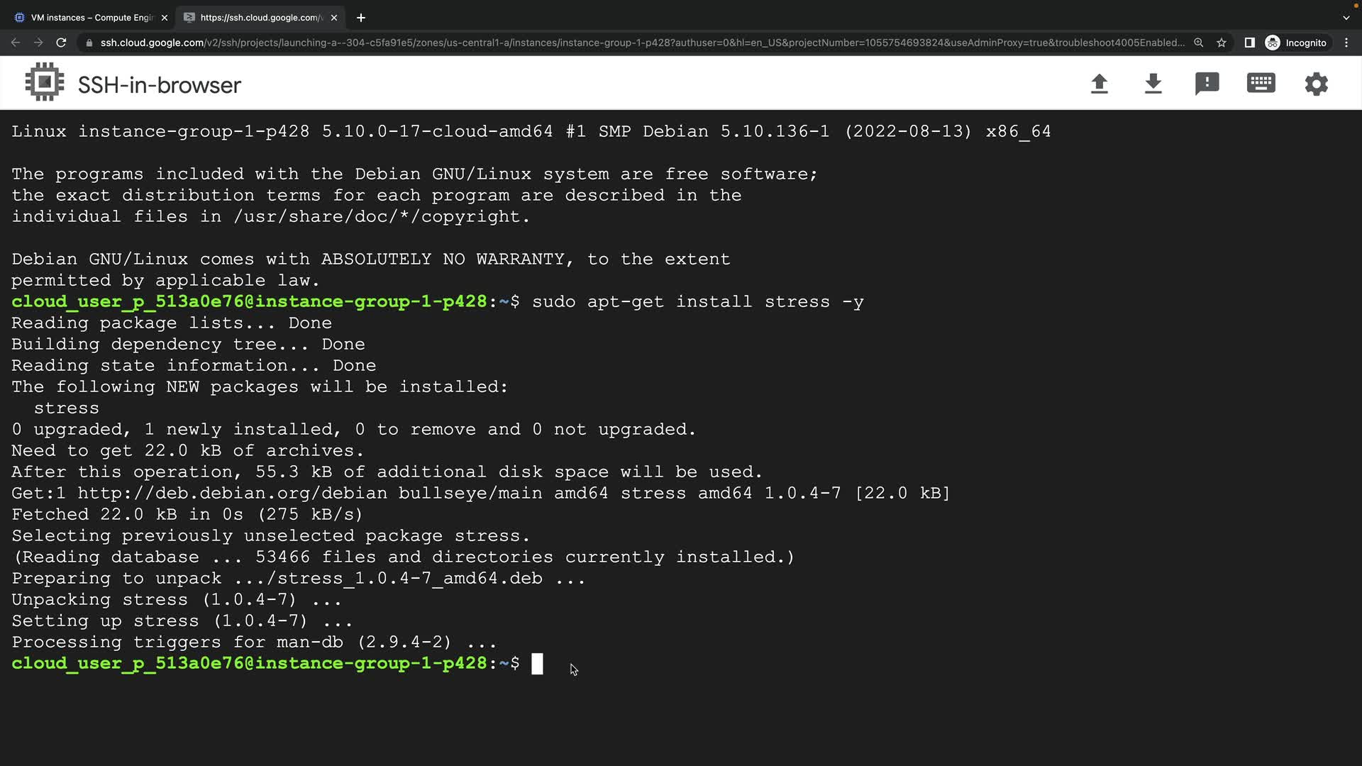Click the Incognito profile button
The height and width of the screenshot is (766, 1362).
click(1296, 43)
